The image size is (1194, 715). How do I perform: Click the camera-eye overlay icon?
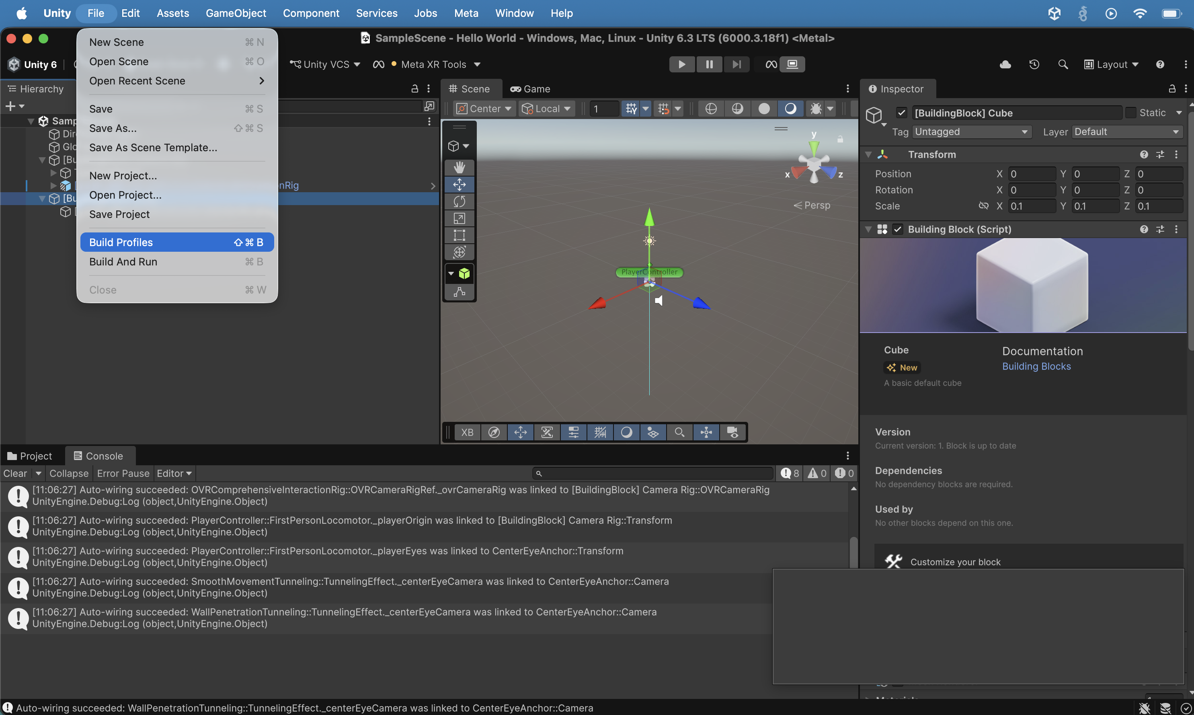[x=732, y=432]
